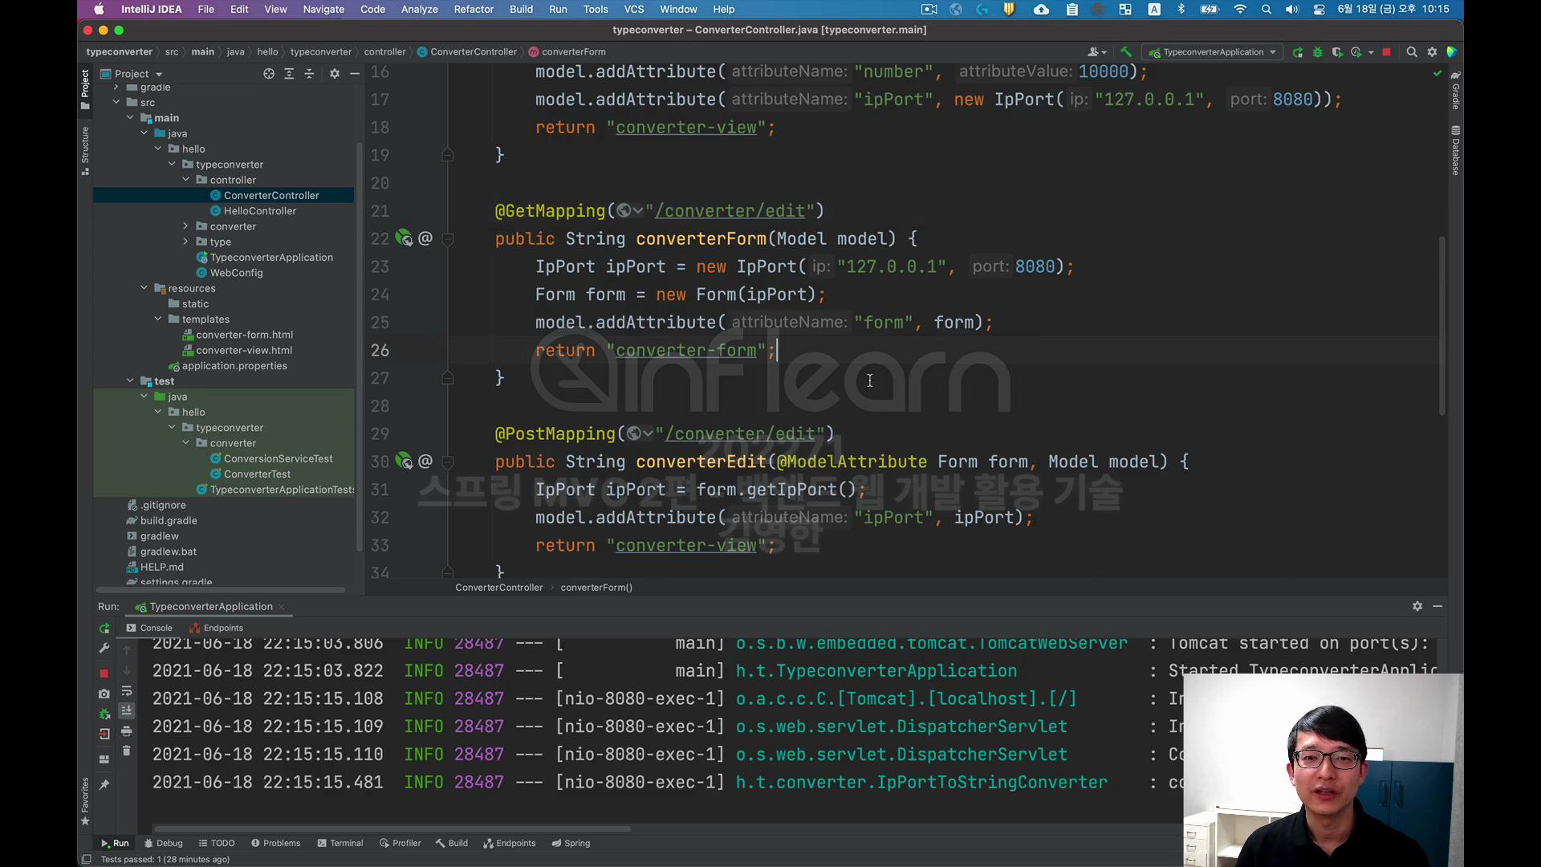Hide the Project panel with the minus icon

tap(354, 74)
